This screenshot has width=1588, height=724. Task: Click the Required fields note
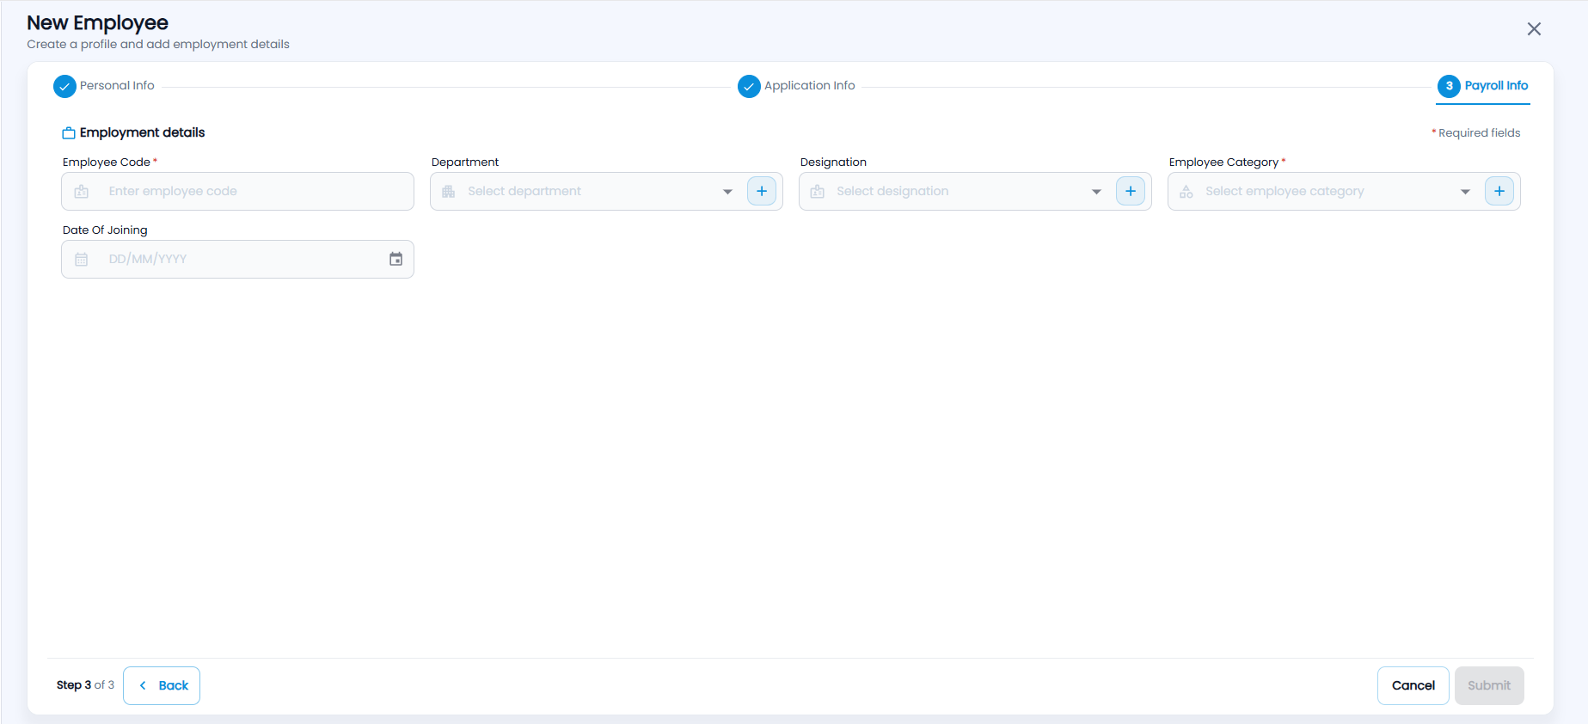tap(1476, 133)
